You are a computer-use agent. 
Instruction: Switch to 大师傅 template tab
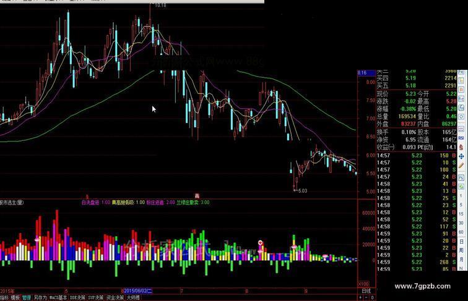[x=133, y=298]
